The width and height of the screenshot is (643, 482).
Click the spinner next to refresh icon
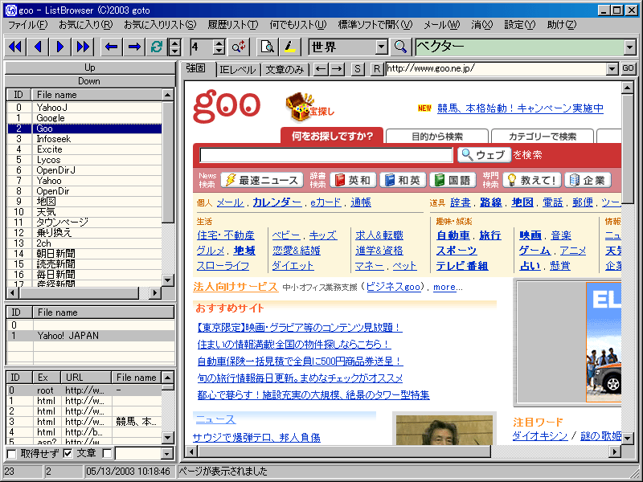tap(175, 47)
